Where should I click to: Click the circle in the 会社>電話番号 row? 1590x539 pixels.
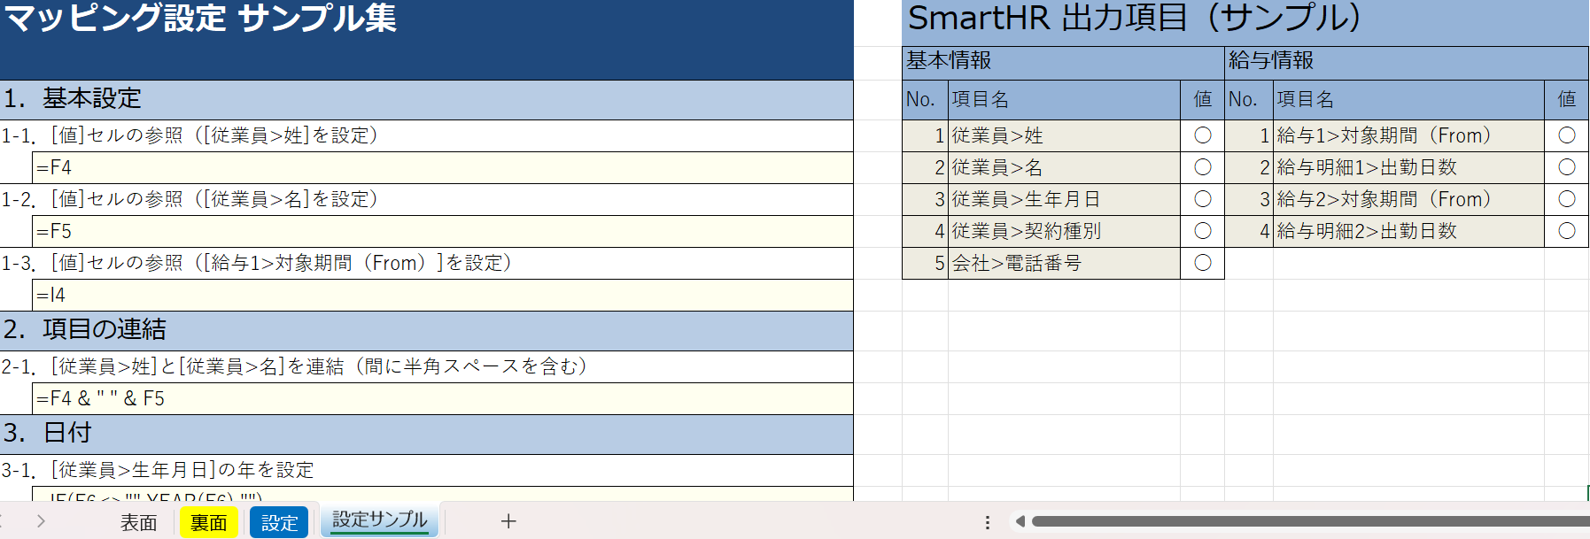[x=1202, y=263]
